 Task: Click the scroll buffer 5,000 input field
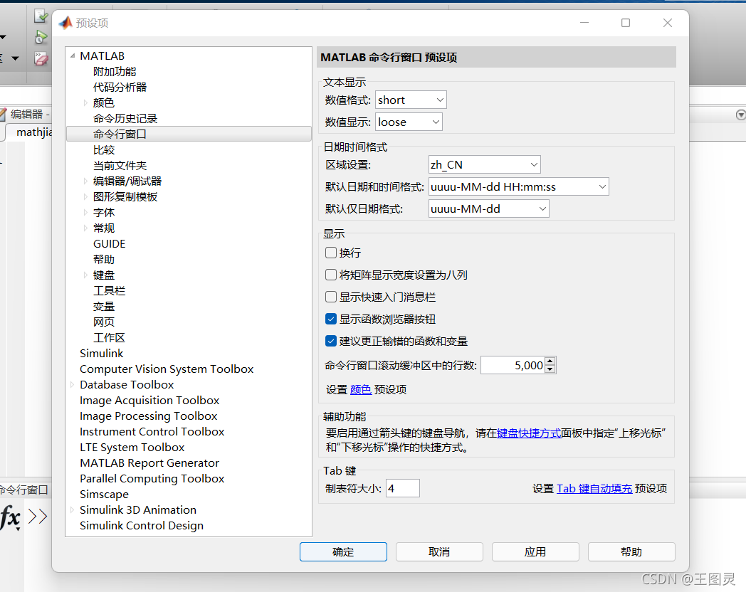pos(513,365)
